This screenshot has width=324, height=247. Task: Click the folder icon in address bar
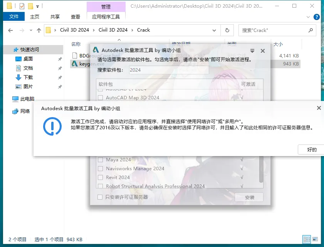(49, 30)
